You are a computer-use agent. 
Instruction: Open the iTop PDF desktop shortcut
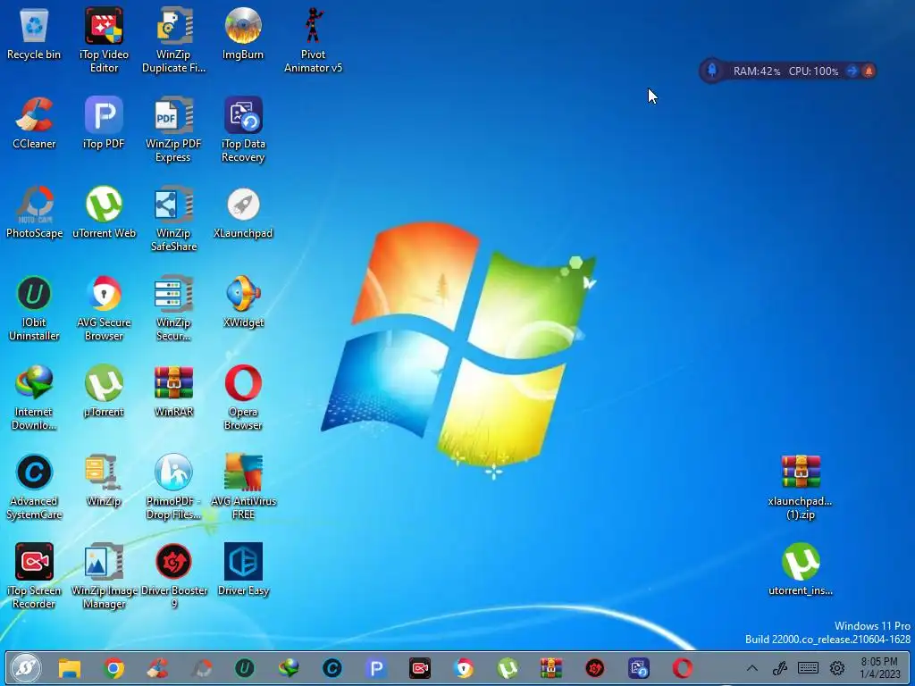104,123
